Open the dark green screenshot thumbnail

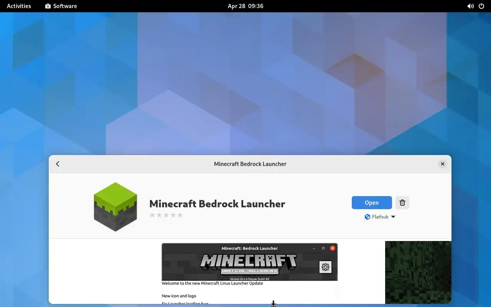pyautogui.click(x=418, y=272)
